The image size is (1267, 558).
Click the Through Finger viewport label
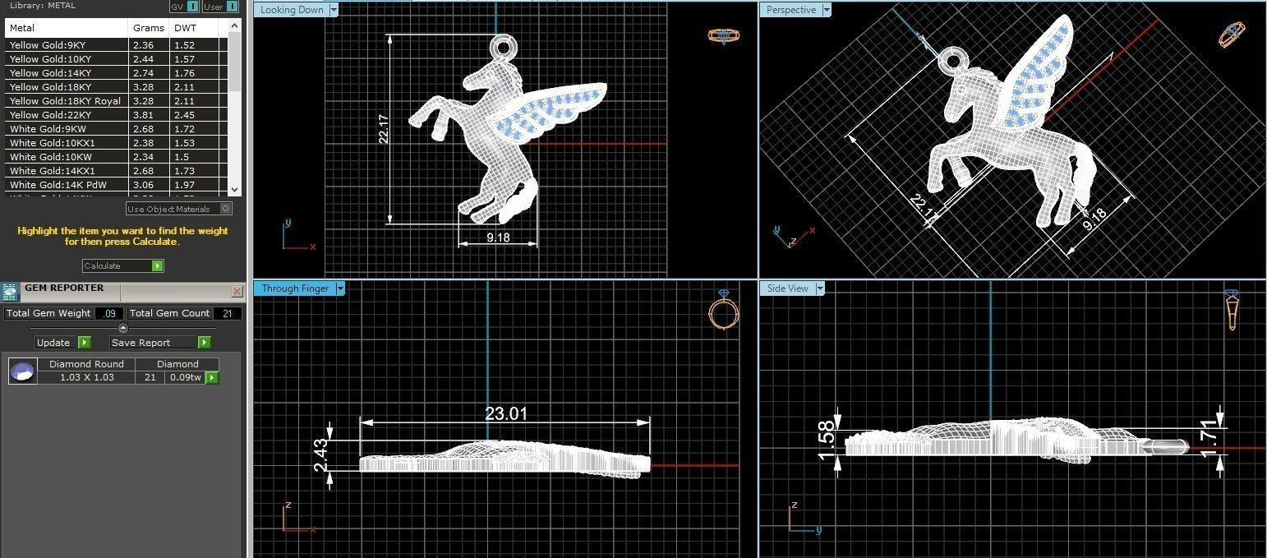coord(295,288)
